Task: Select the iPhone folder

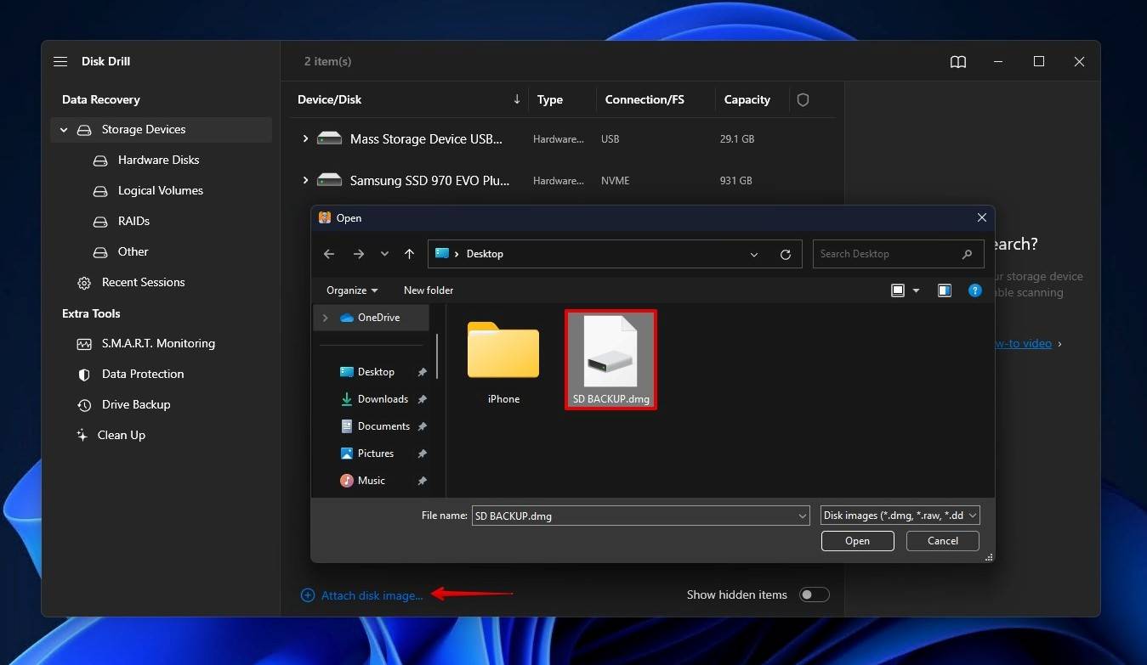Action: click(x=503, y=362)
